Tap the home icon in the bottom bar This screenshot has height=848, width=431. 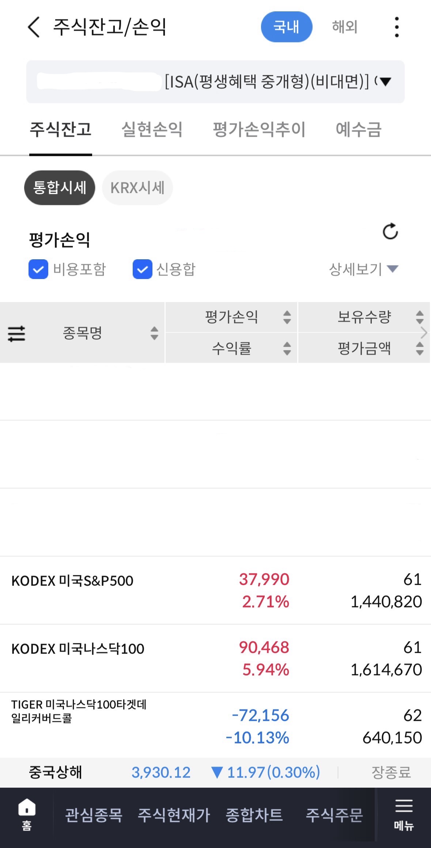[27, 814]
